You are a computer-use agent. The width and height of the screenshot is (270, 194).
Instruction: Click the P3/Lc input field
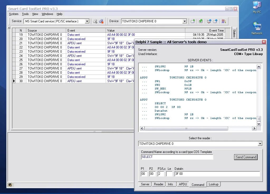(x=161, y=174)
